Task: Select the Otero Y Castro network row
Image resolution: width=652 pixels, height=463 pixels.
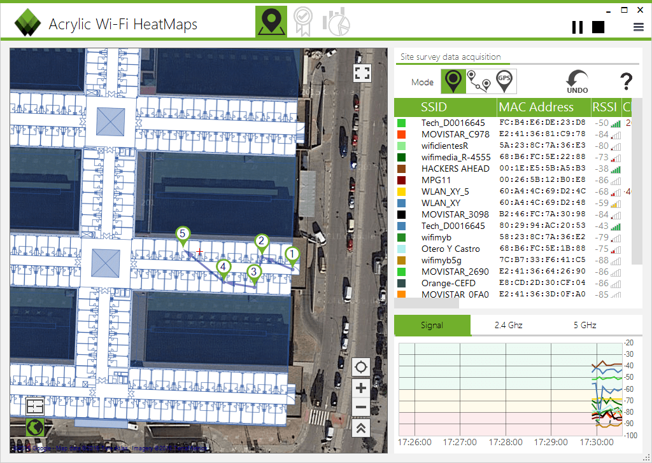Action: [513, 249]
